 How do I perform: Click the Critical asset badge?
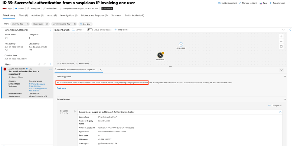[107, 9]
